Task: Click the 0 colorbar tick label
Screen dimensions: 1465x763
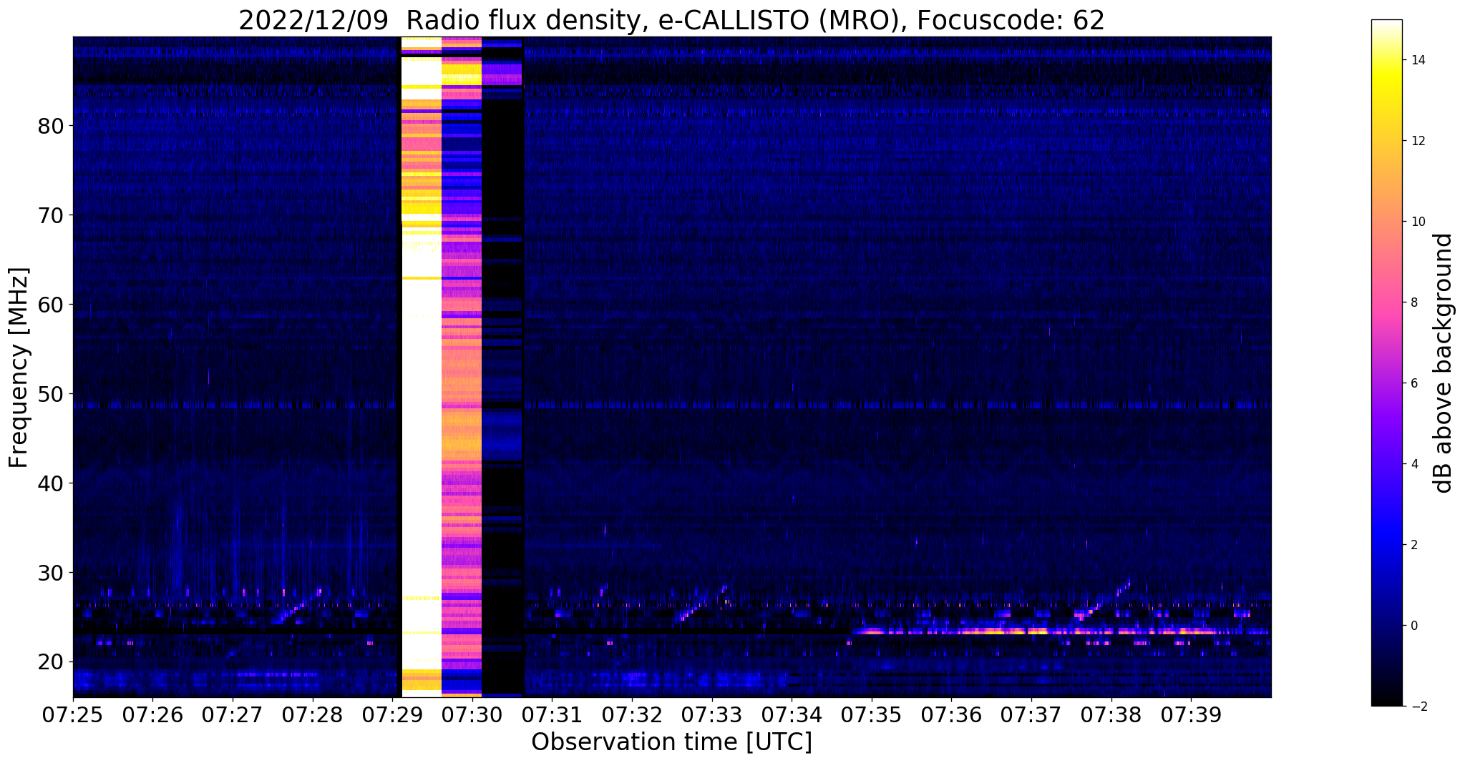Action: pos(1414,626)
